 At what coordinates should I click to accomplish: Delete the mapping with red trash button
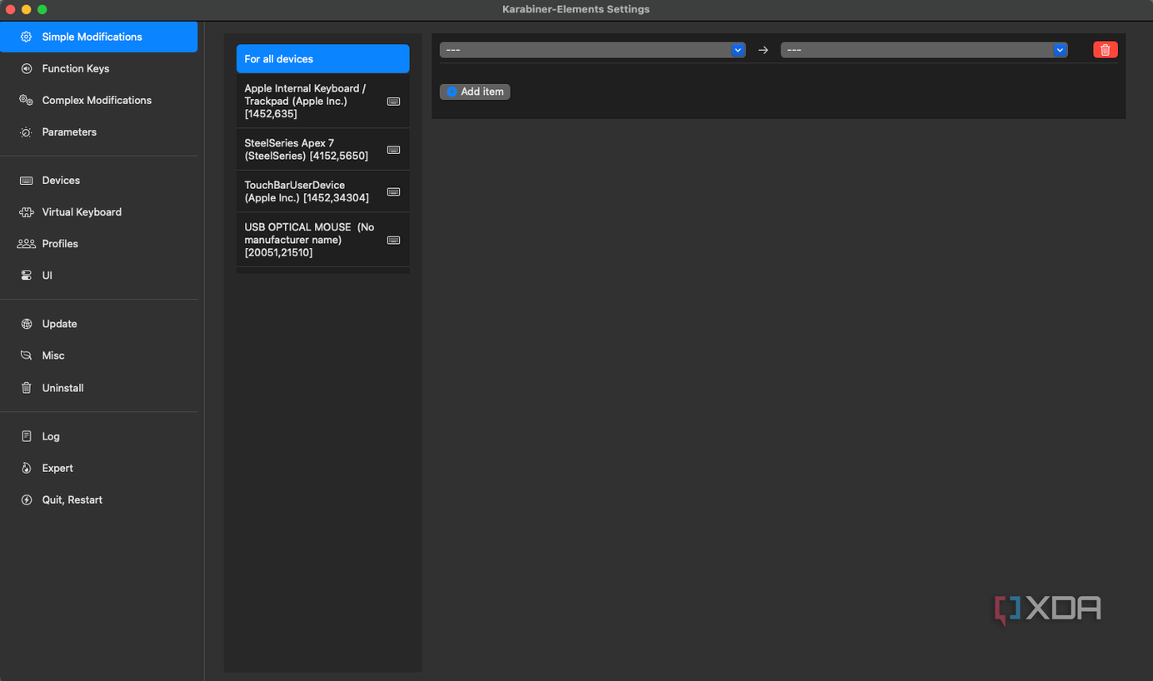pyautogui.click(x=1105, y=50)
